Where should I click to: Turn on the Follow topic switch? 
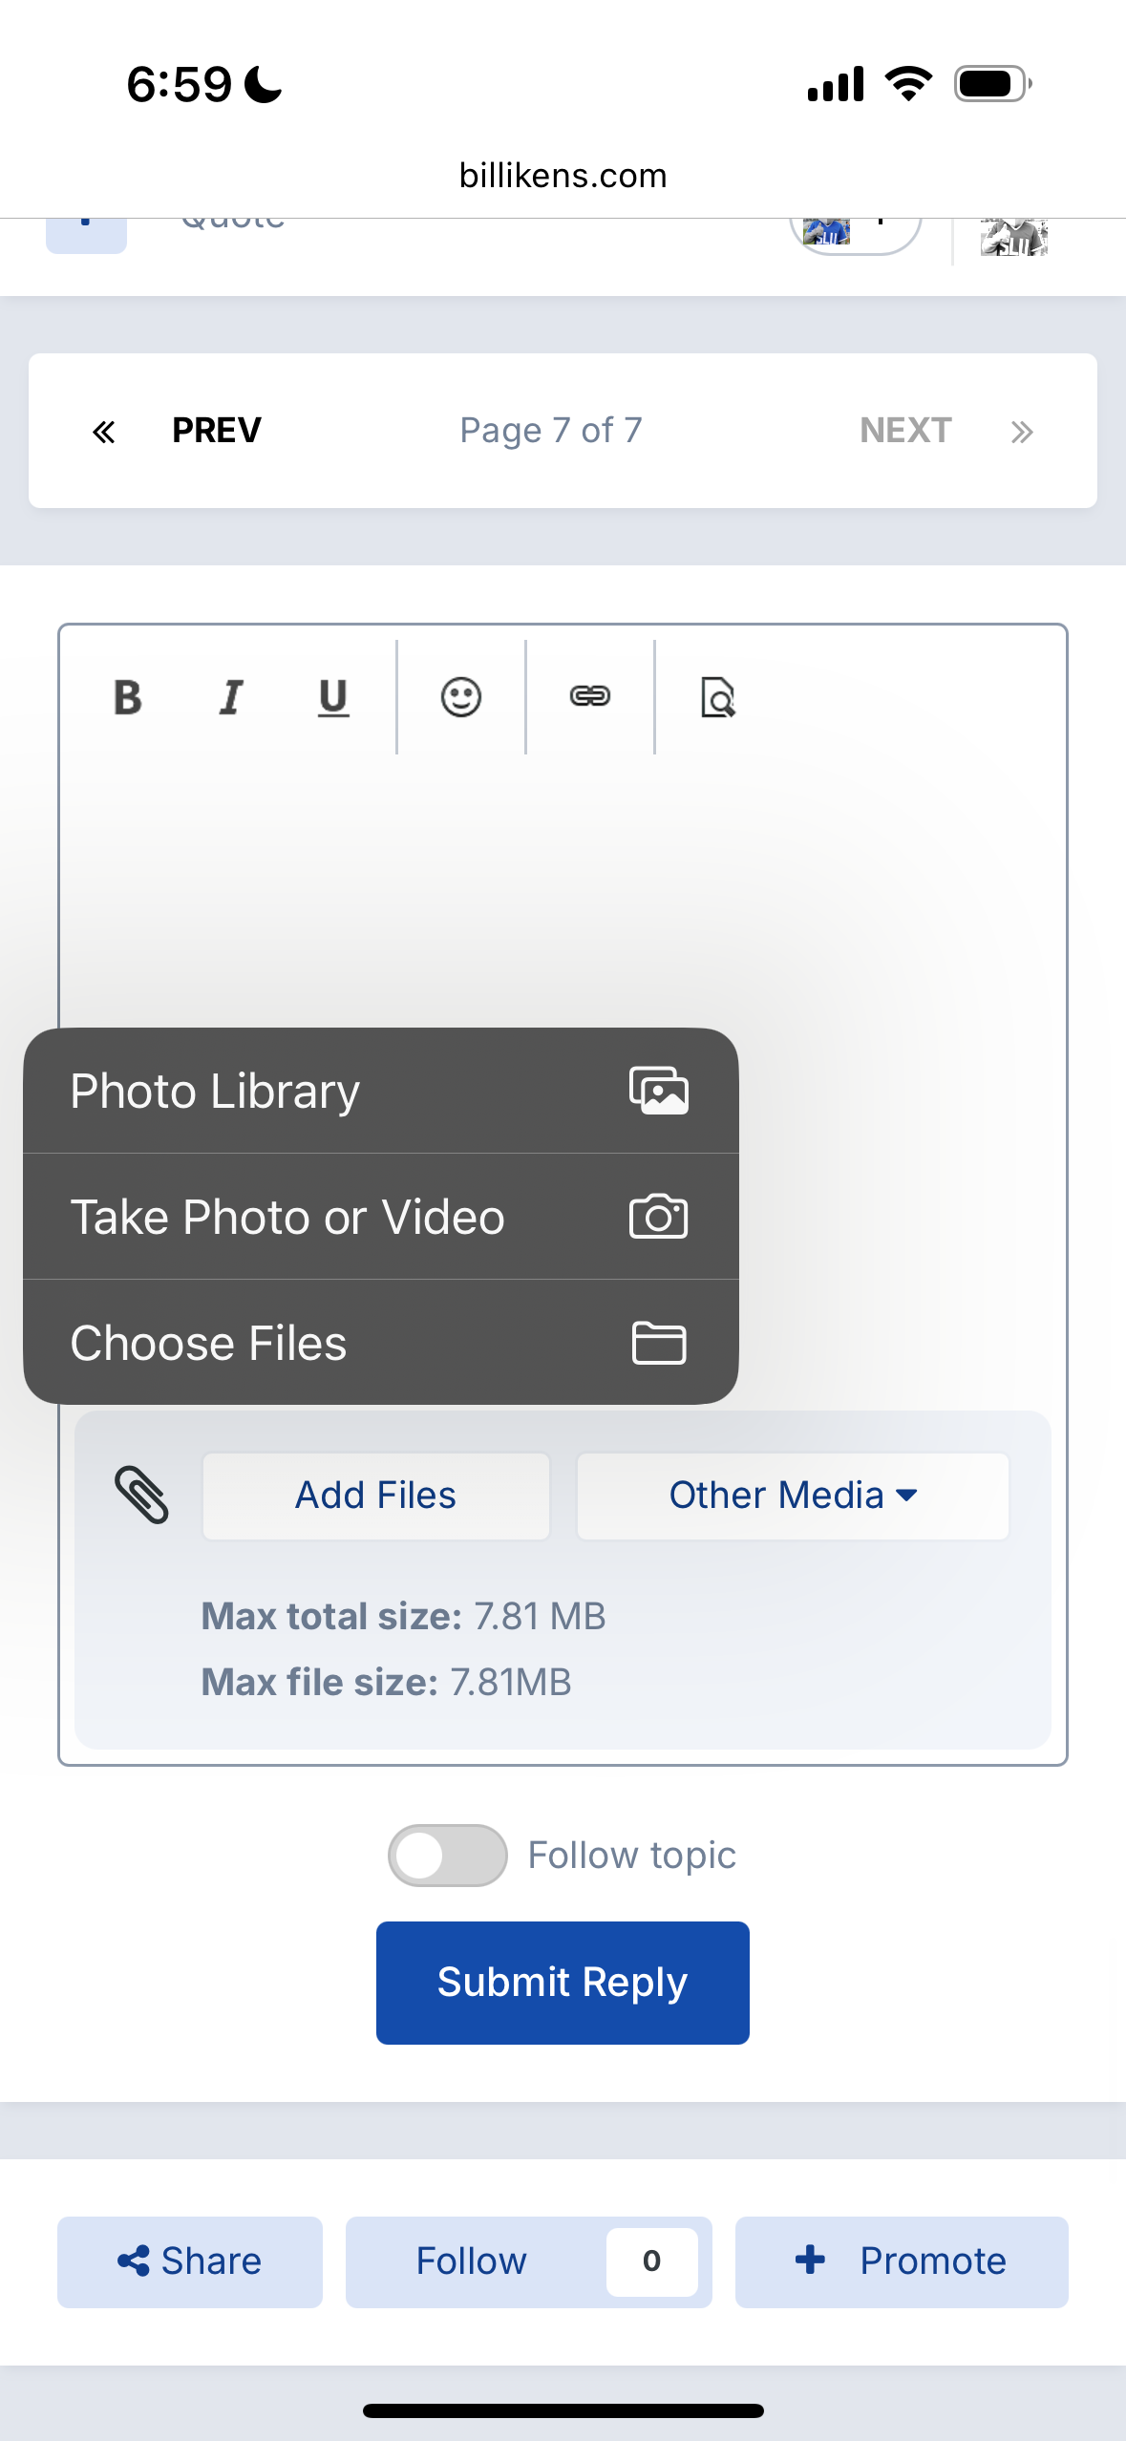(447, 1856)
